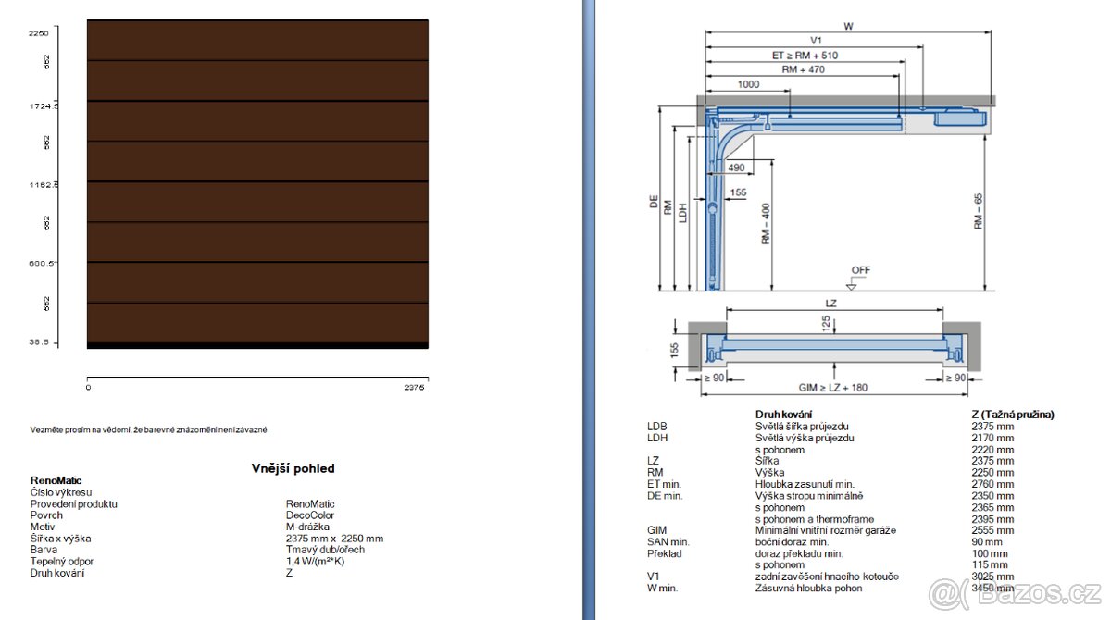Click the 'Číslo výkresu' label
The width and height of the screenshot is (1111, 620).
pyautogui.click(x=61, y=492)
